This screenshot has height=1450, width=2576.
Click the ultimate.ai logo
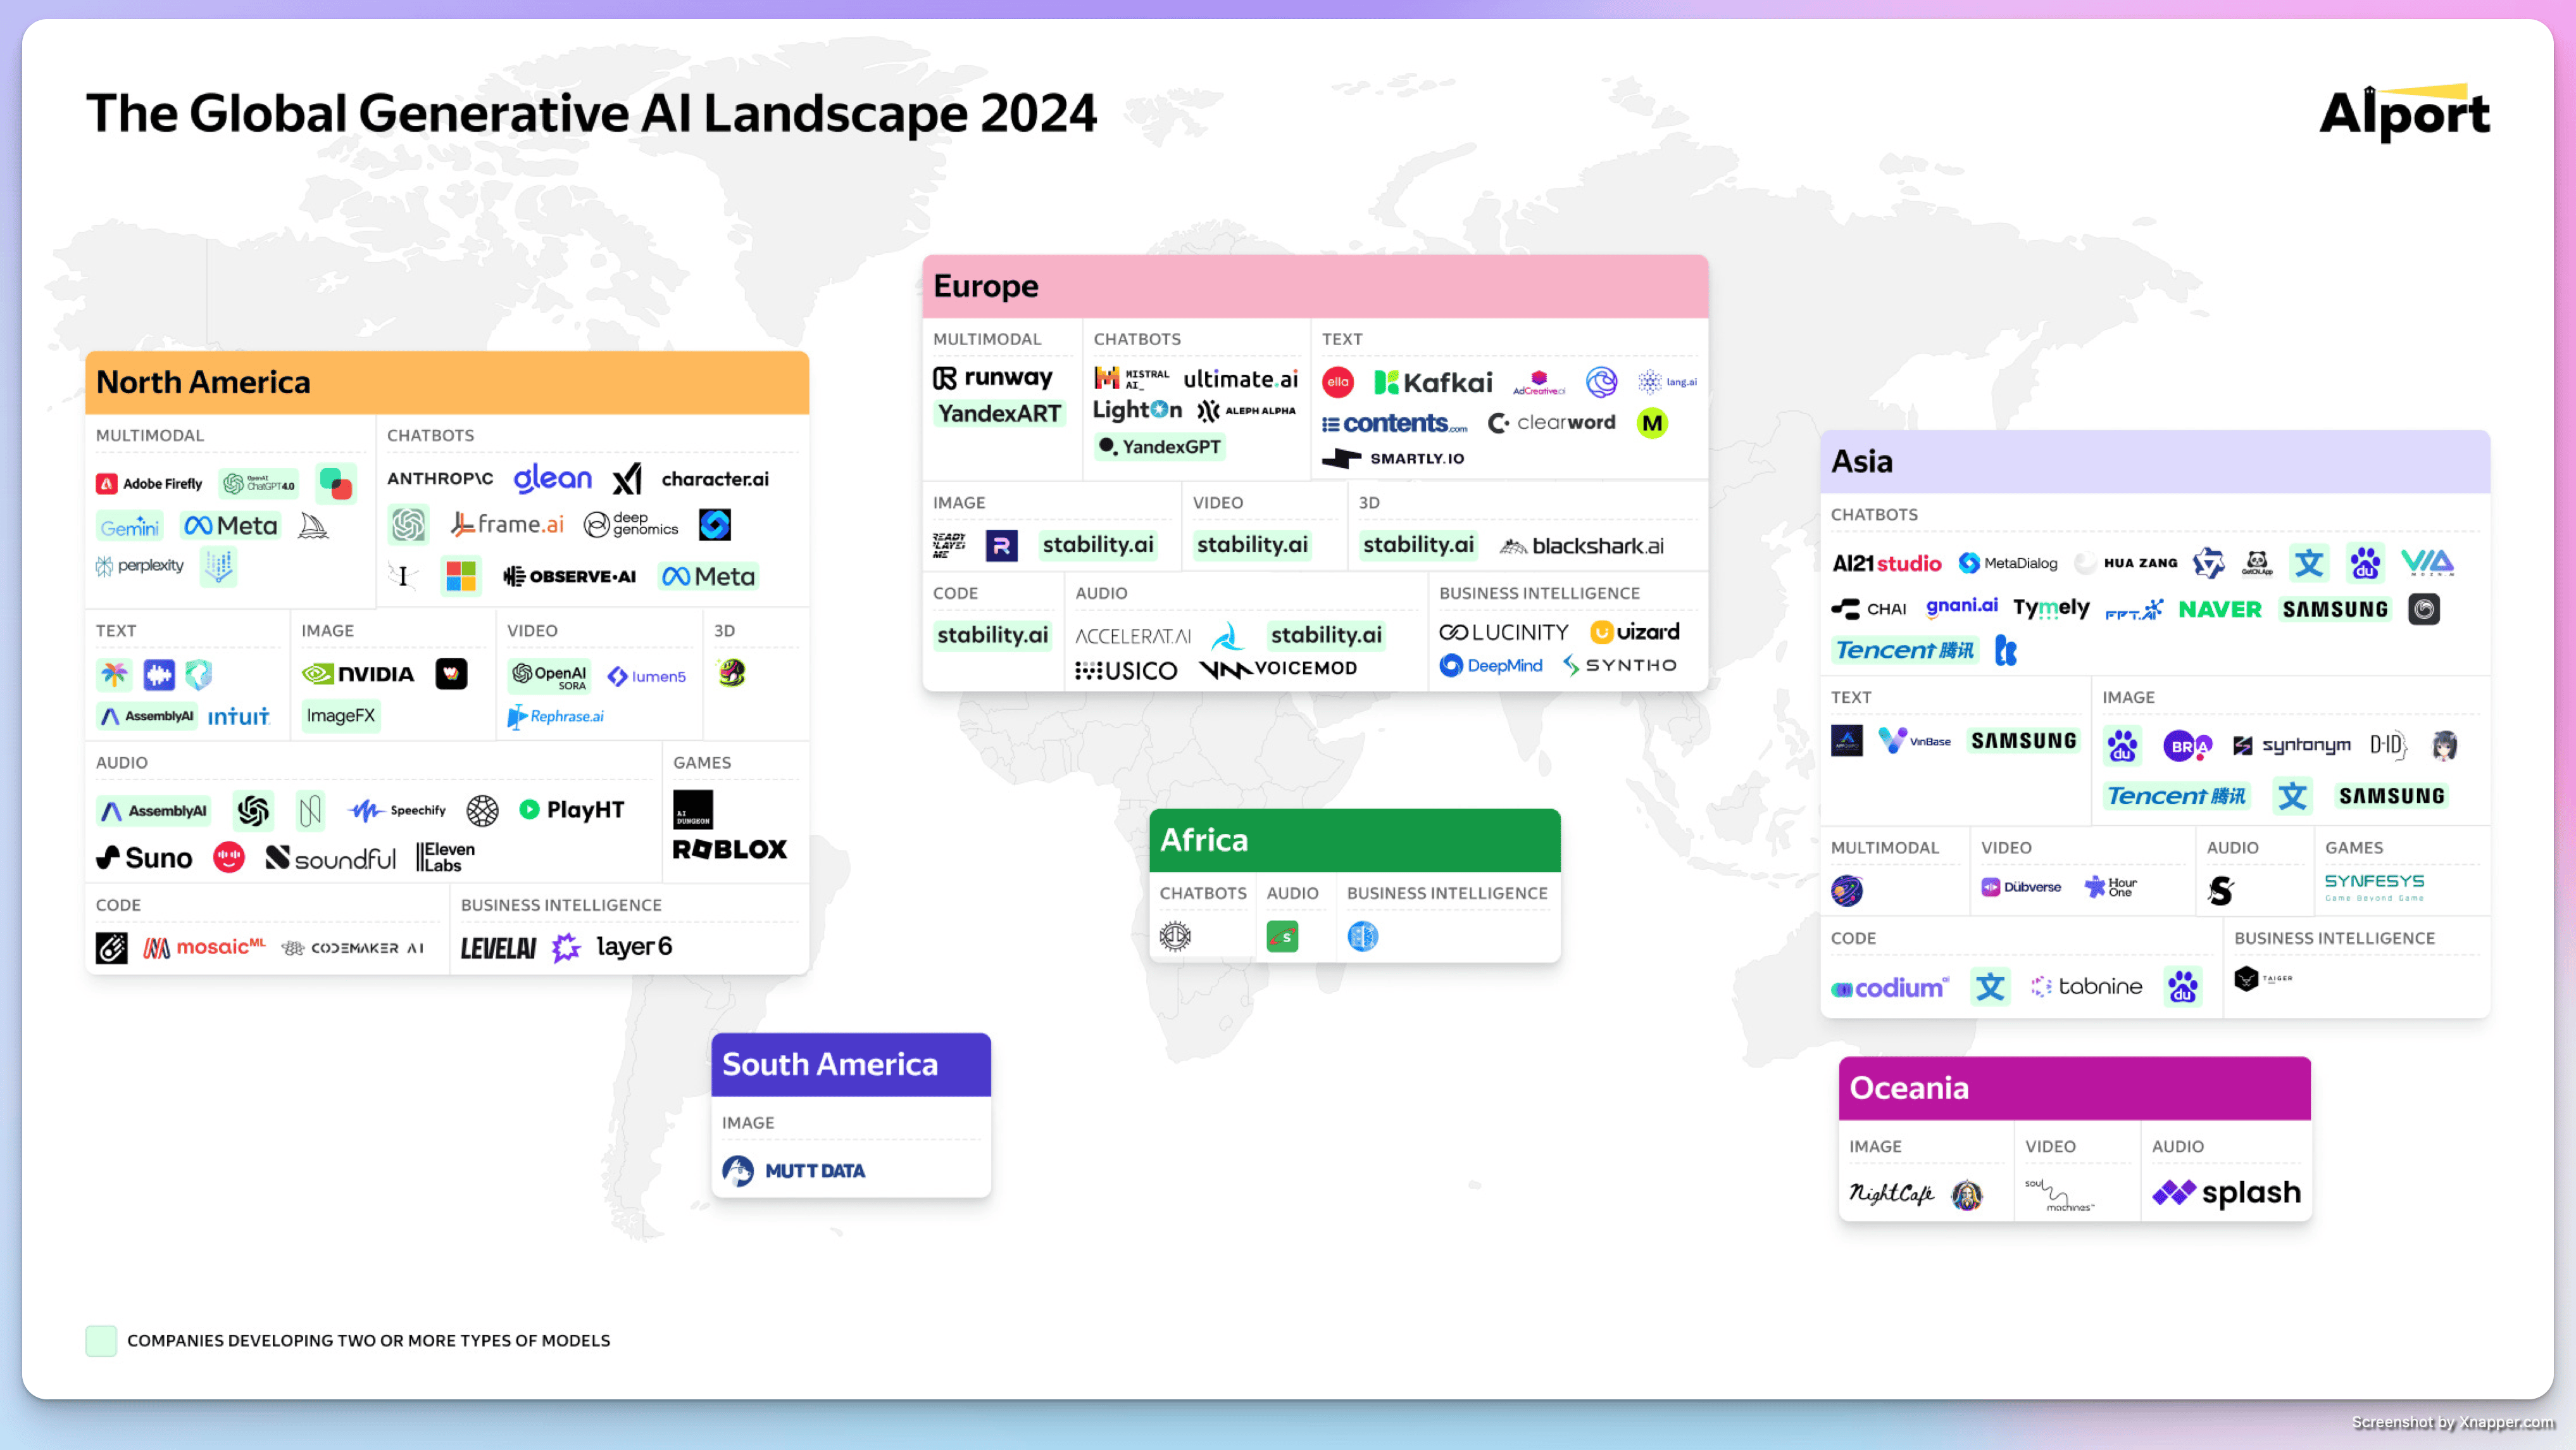pyautogui.click(x=1240, y=379)
